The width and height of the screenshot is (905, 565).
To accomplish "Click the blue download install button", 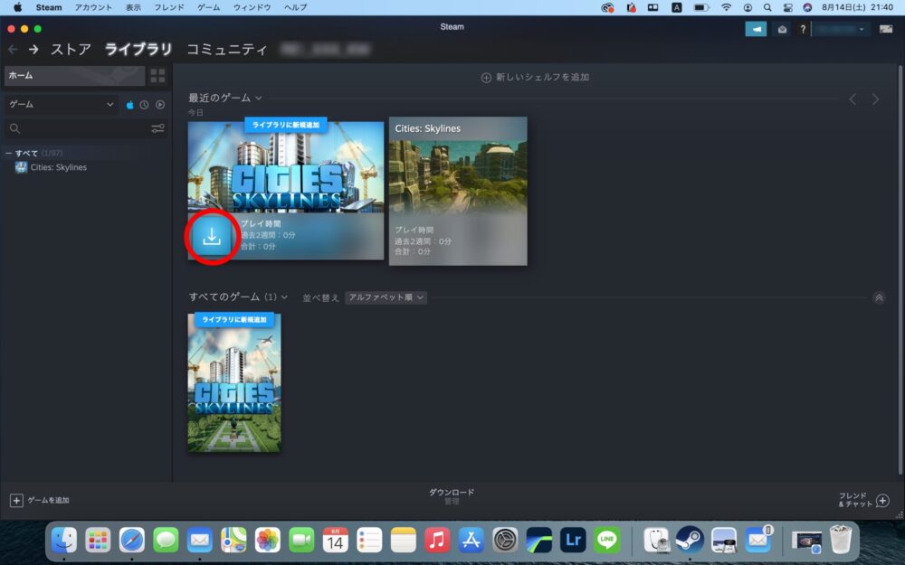I will 212,236.
